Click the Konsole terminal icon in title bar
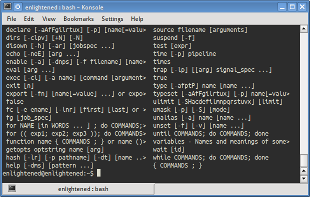Viewport: 310px width, 197px height. click(7, 6)
